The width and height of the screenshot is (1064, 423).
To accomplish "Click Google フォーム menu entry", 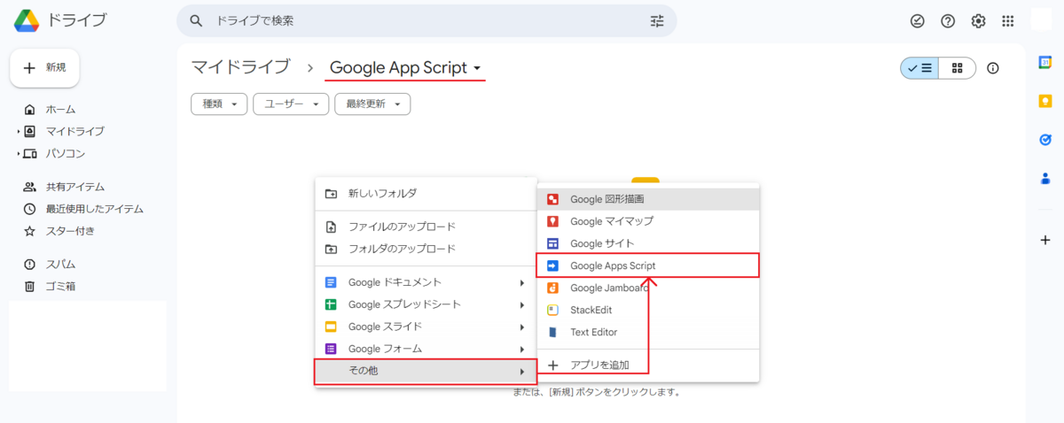I will coord(426,349).
